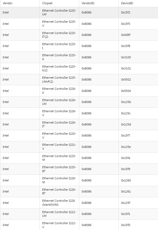158x230 pixels.
Task: Click the Ethernet Controller I225-K(2) entry
Action: [59, 68]
